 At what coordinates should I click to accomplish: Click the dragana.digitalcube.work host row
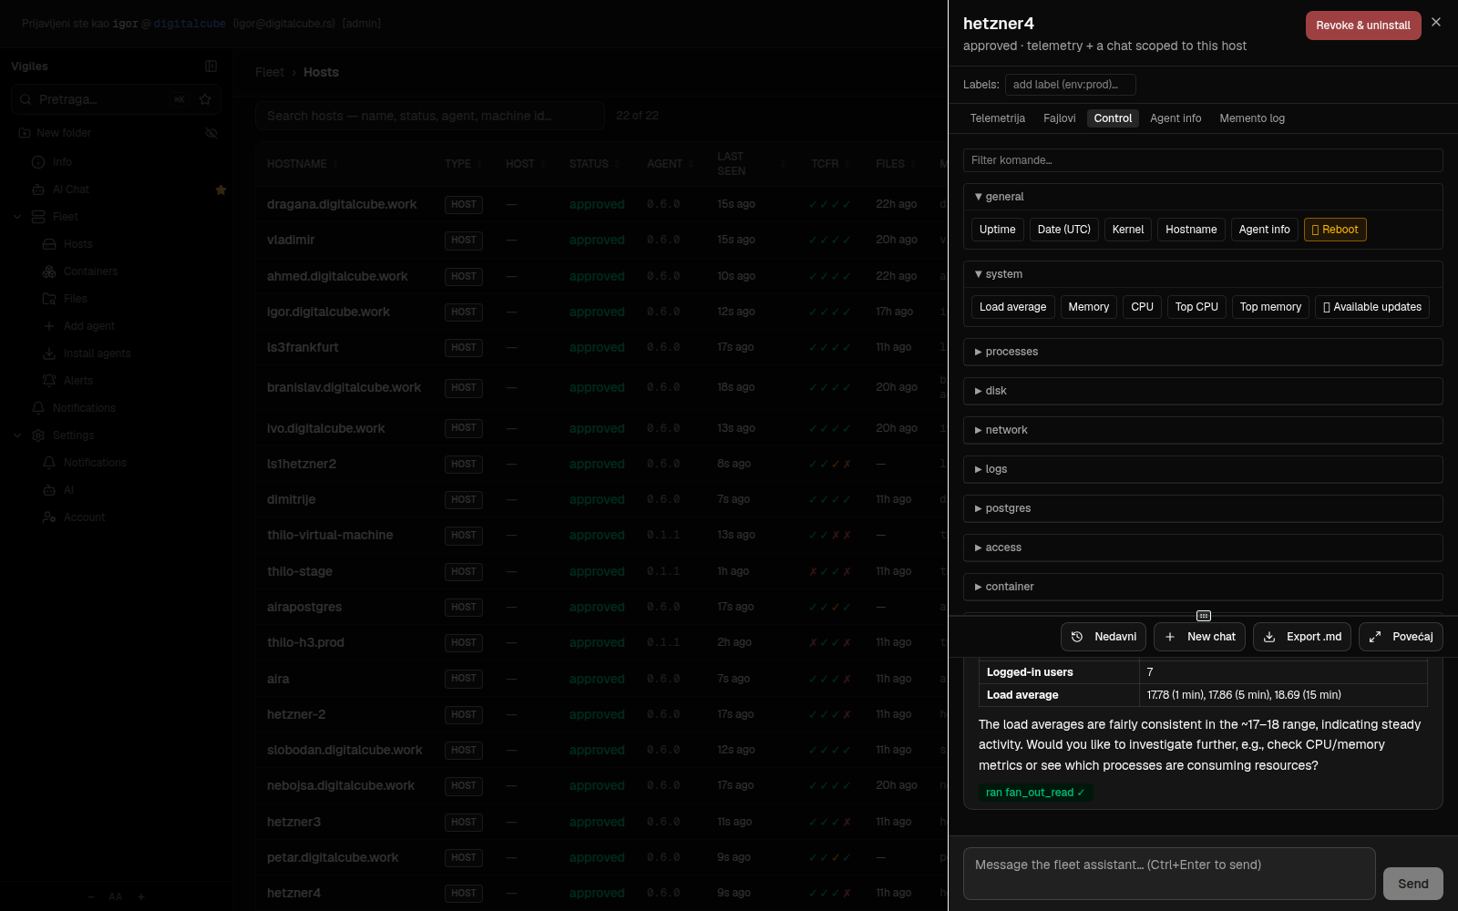[601, 204]
